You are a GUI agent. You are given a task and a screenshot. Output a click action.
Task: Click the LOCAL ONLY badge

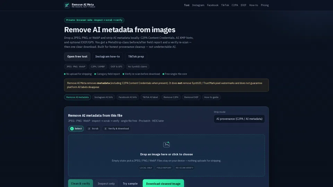pyautogui.click(x=146, y=168)
